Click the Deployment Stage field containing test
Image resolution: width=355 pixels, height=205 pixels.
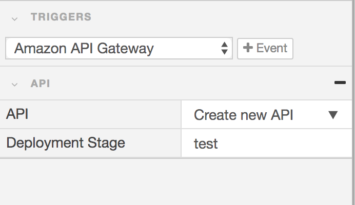(x=267, y=143)
